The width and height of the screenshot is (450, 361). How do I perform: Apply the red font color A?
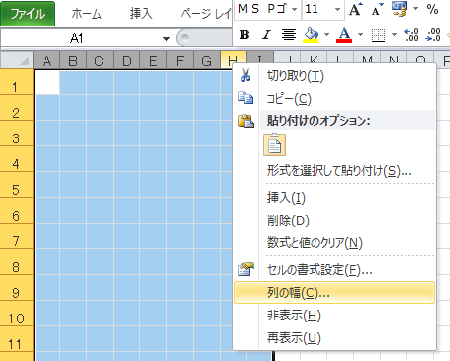344,34
